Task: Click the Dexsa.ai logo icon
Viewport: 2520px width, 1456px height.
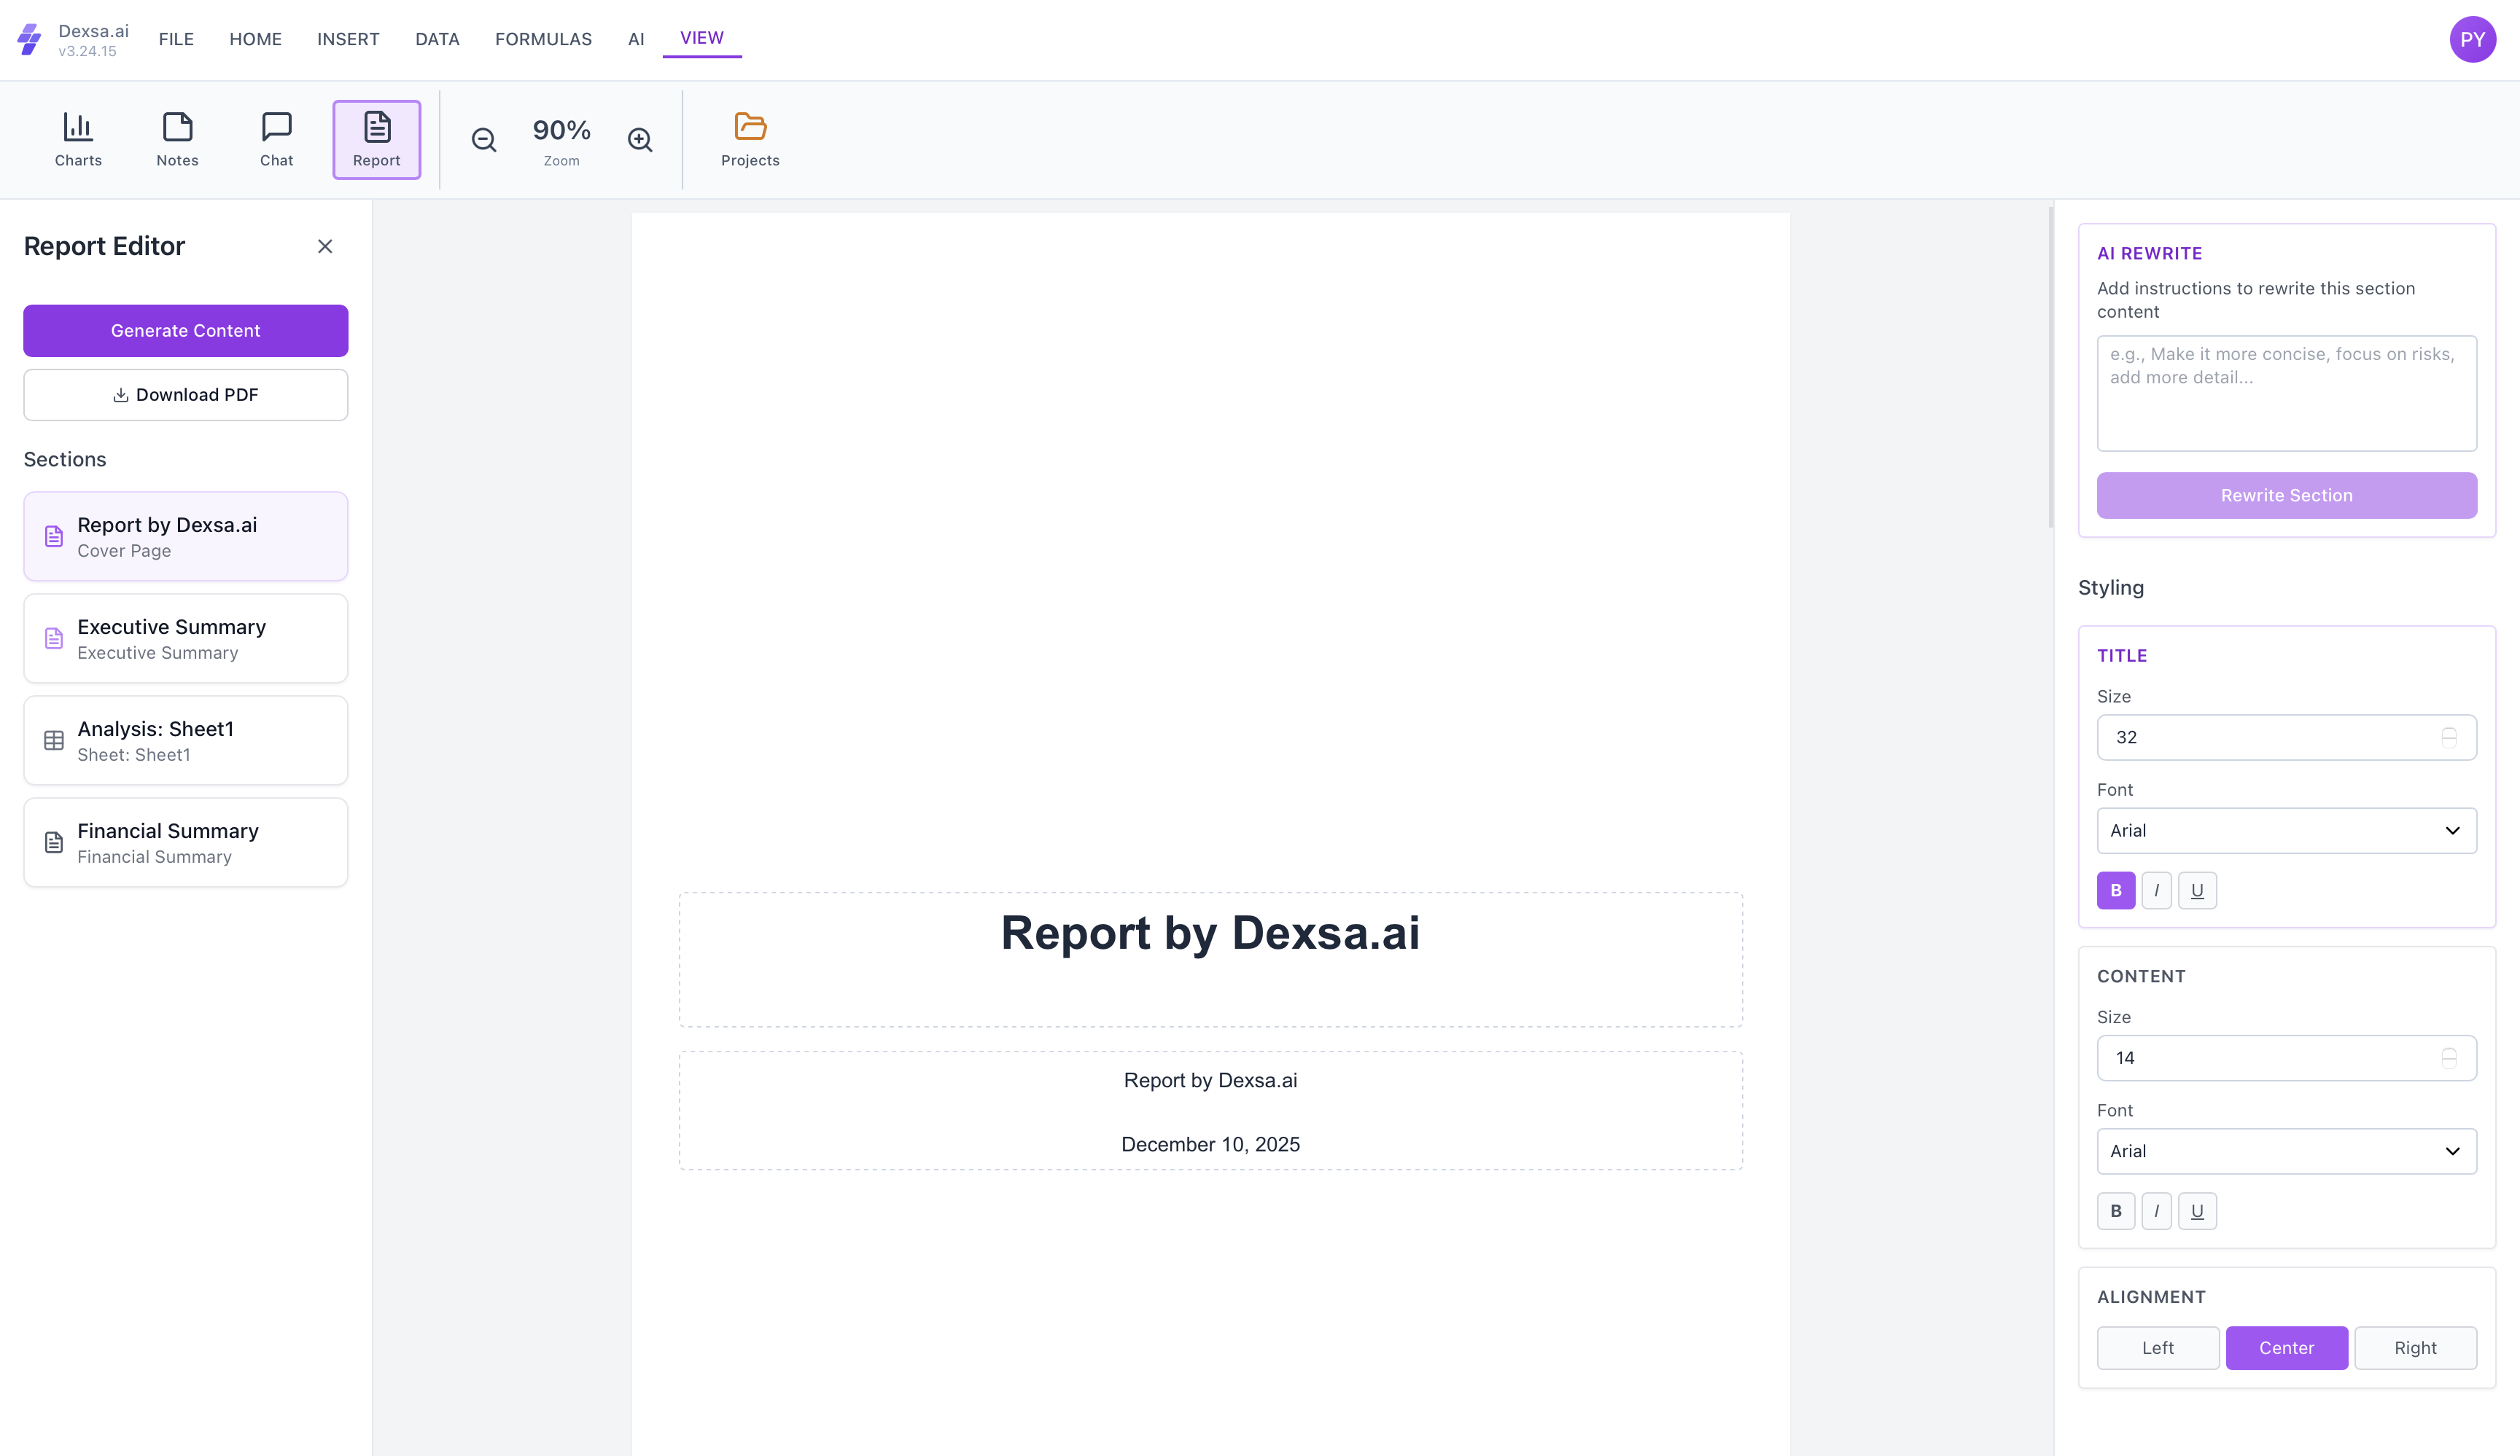Action: (29, 39)
